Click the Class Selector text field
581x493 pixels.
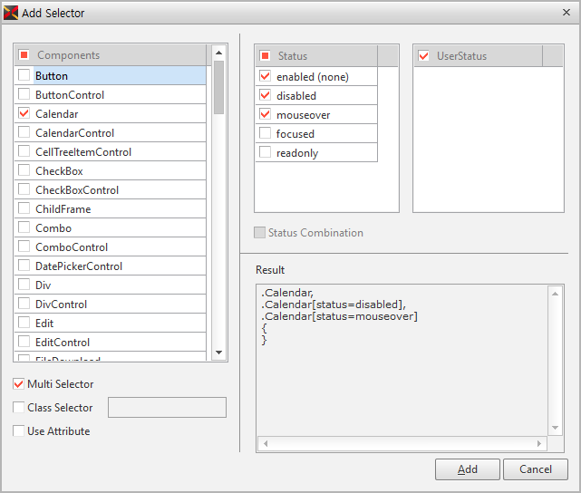click(167, 408)
